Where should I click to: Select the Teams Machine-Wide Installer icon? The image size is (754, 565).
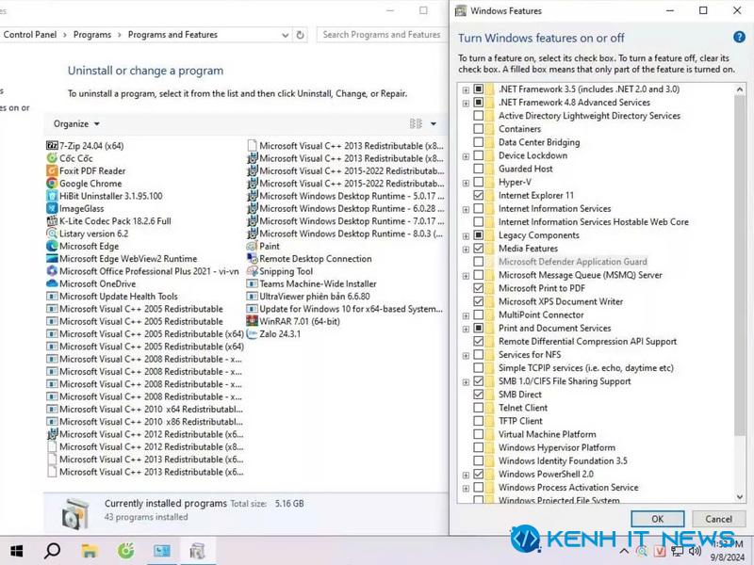click(x=252, y=283)
